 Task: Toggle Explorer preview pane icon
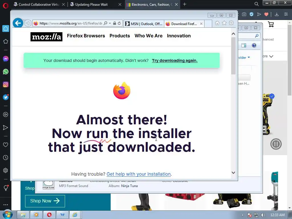pyautogui.click(x=244, y=45)
